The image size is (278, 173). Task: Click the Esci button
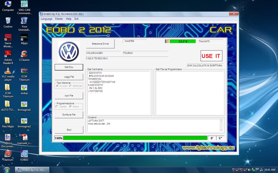tap(69, 130)
